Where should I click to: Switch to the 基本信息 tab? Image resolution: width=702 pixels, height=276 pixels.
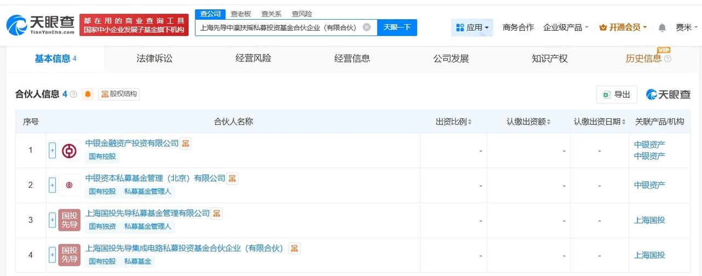coord(55,59)
